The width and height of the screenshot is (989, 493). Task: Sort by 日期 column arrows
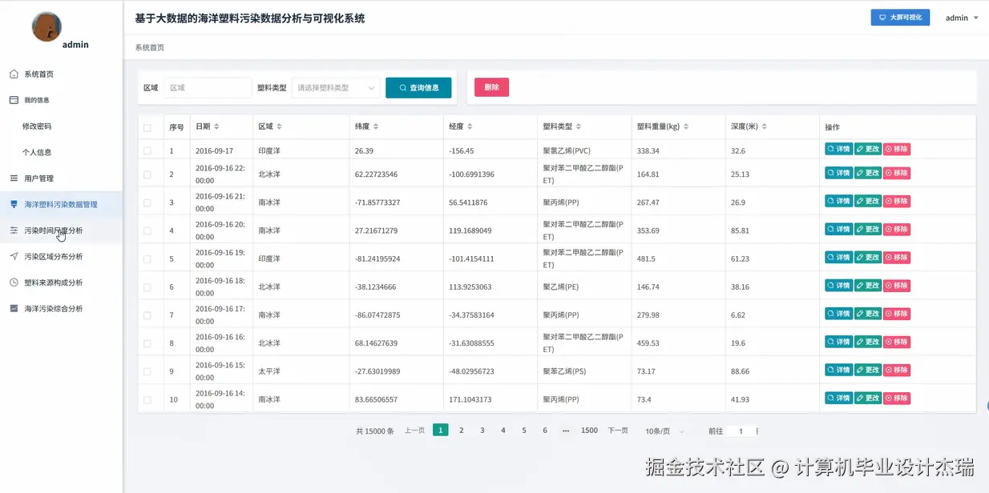[216, 126]
